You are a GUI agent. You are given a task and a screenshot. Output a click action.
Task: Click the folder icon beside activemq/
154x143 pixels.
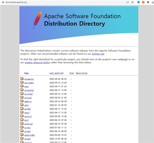pyautogui.click(x=22, y=82)
